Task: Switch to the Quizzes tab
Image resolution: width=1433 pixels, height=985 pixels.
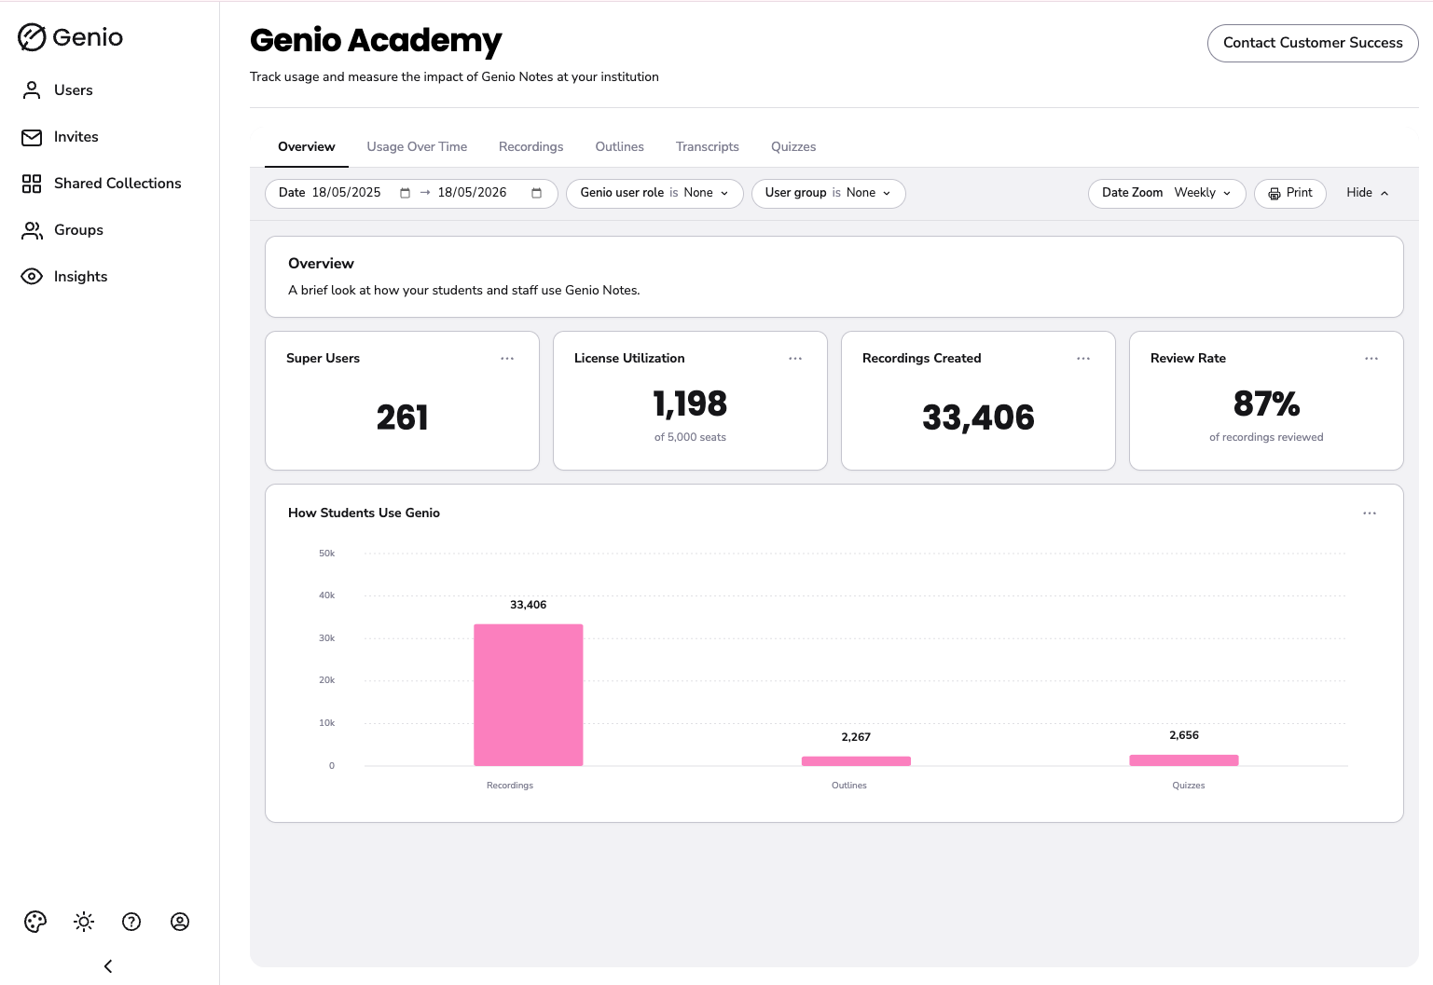Action: pos(793,147)
